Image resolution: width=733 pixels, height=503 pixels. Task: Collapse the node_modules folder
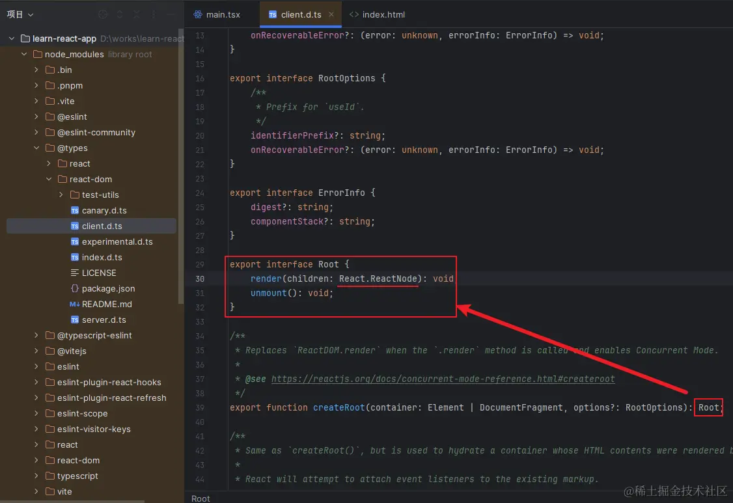[x=24, y=54]
